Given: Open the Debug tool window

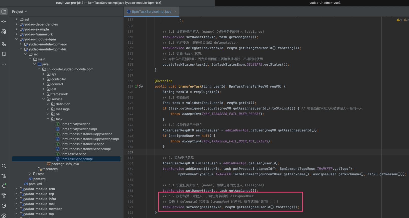Looking at the screenshot, I should coord(4,186).
